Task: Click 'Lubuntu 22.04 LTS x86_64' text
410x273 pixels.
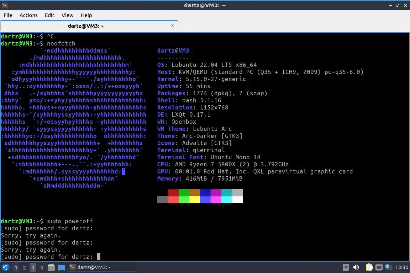Action: pos(214,65)
